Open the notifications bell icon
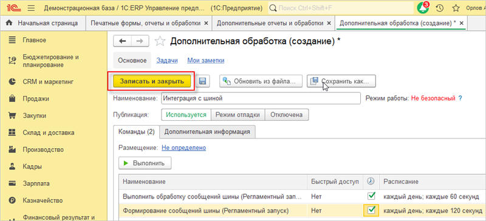 point(423,8)
